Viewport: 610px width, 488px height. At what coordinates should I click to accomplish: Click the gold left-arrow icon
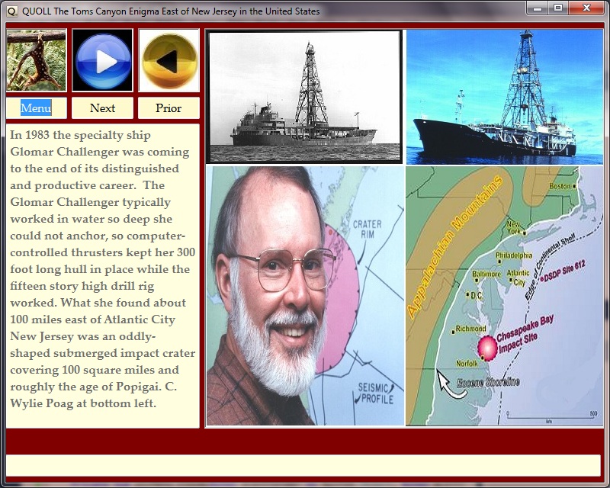[169, 60]
